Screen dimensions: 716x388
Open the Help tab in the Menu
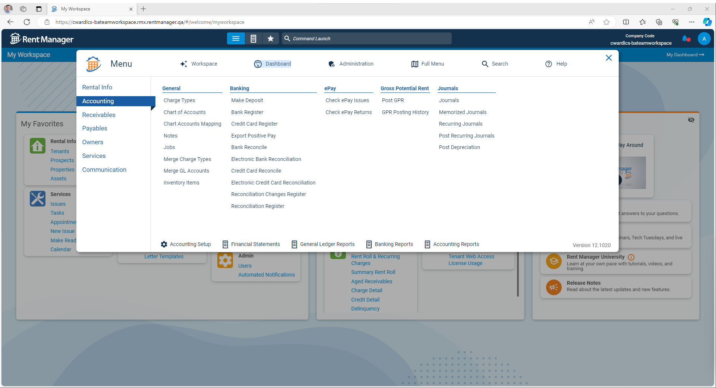(556, 64)
